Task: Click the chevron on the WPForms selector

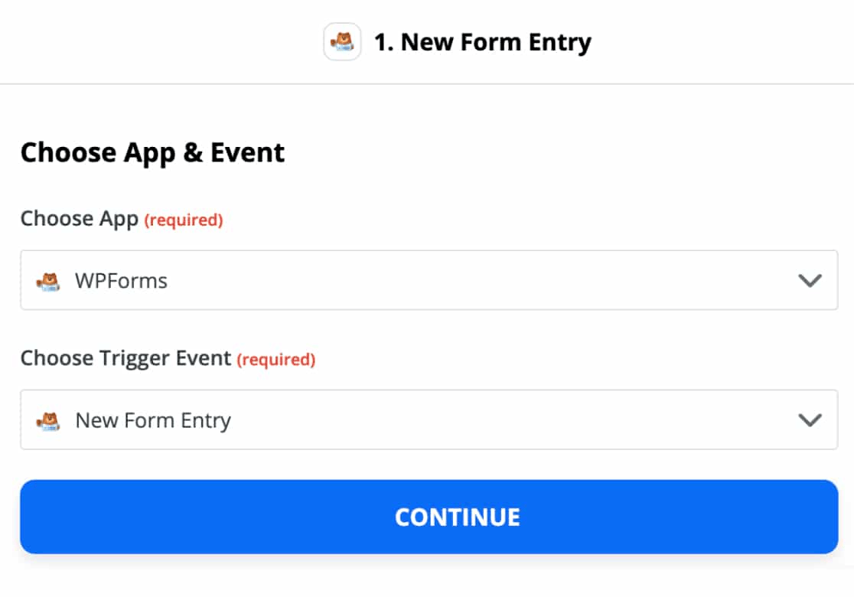Action: point(809,280)
